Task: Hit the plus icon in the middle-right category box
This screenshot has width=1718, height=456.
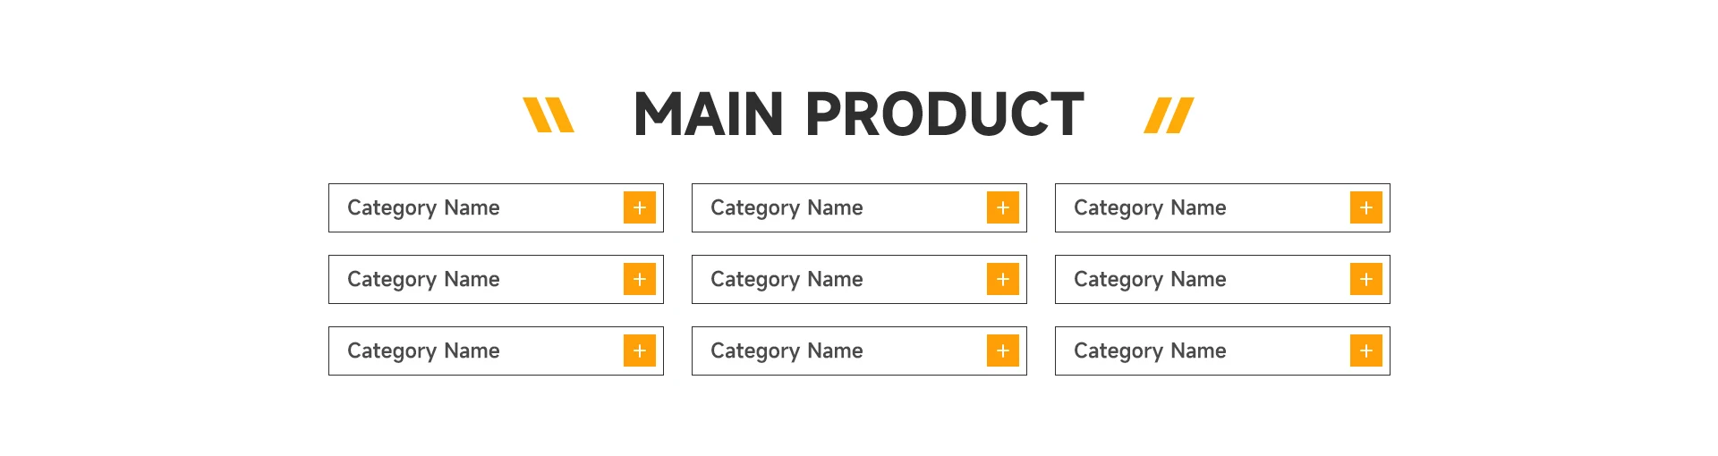Action: 1366,279
